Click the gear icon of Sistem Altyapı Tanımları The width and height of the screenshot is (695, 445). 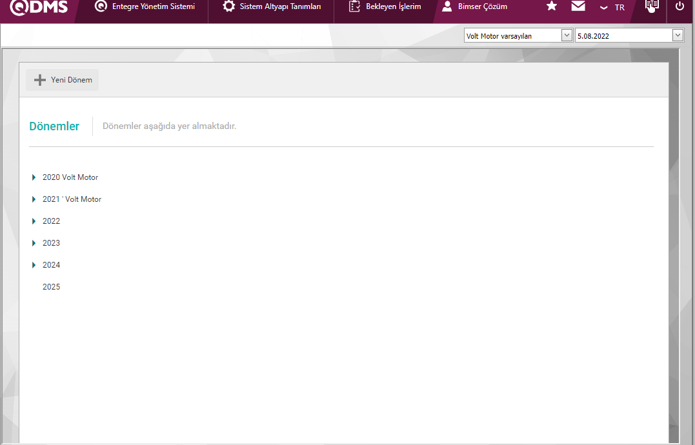click(x=228, y=6)
